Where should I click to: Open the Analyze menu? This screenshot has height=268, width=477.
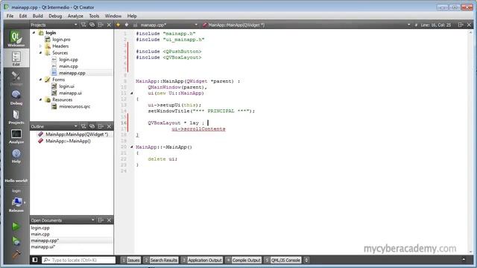75,16
